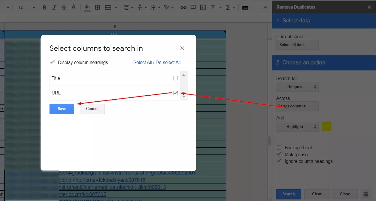Screen dimensions: 376x201
Task: Expand merge cells dropdown arrow
Action: [x=116, y=7]
